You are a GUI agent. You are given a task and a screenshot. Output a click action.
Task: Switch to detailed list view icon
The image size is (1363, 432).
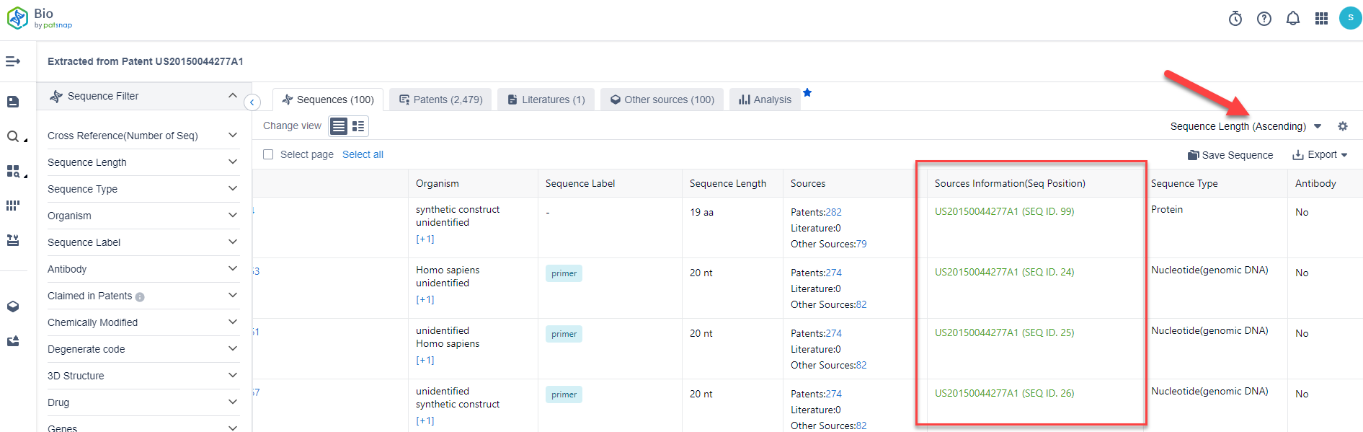tap(358, 126)
